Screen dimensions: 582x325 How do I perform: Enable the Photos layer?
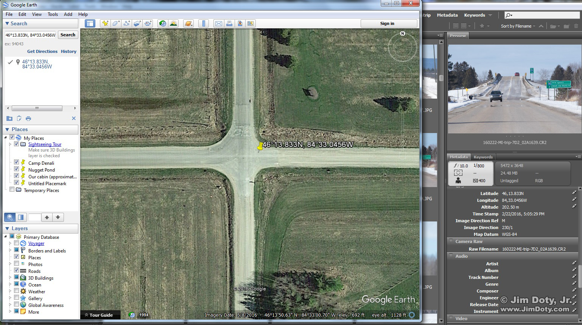pos(16,263)
